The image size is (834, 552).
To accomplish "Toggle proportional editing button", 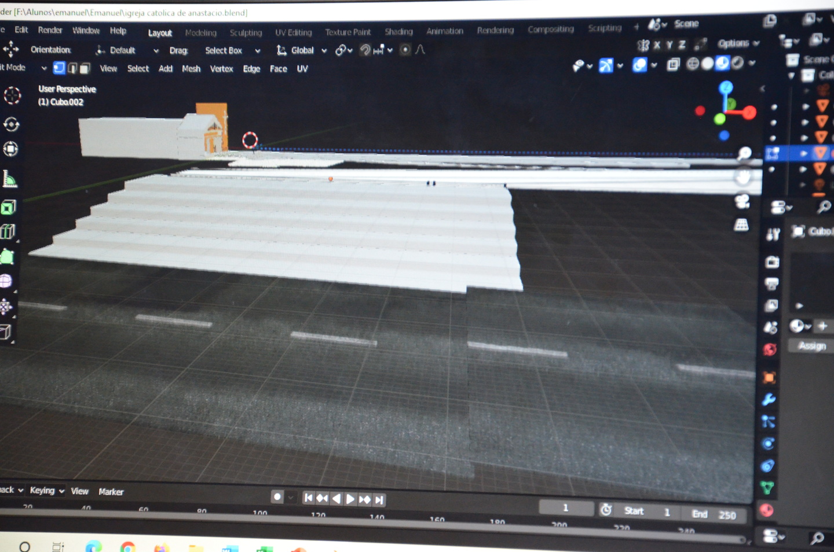I will pyautogui.click(x=405, y=50).
